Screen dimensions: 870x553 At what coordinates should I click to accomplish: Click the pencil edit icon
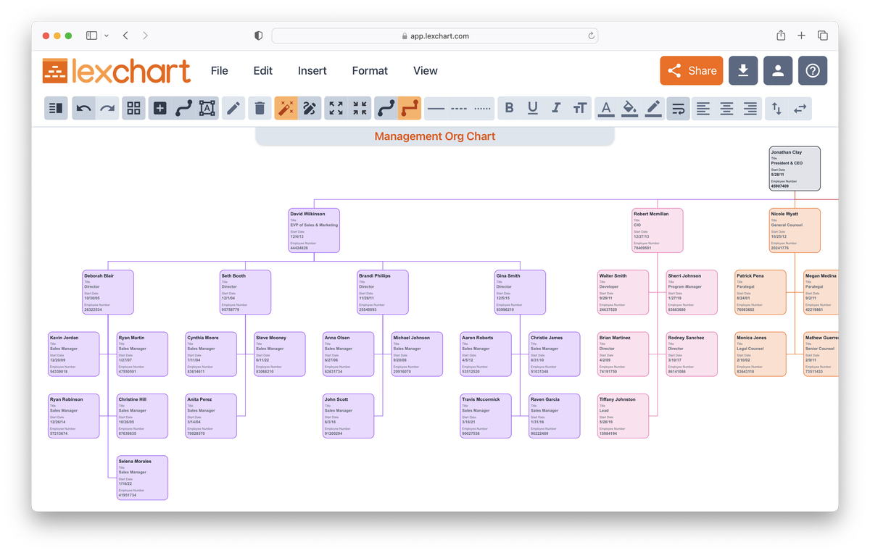[233, 108]
